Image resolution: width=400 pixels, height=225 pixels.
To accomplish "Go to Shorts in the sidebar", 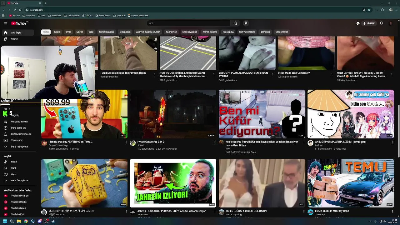I will click(18, 39).
